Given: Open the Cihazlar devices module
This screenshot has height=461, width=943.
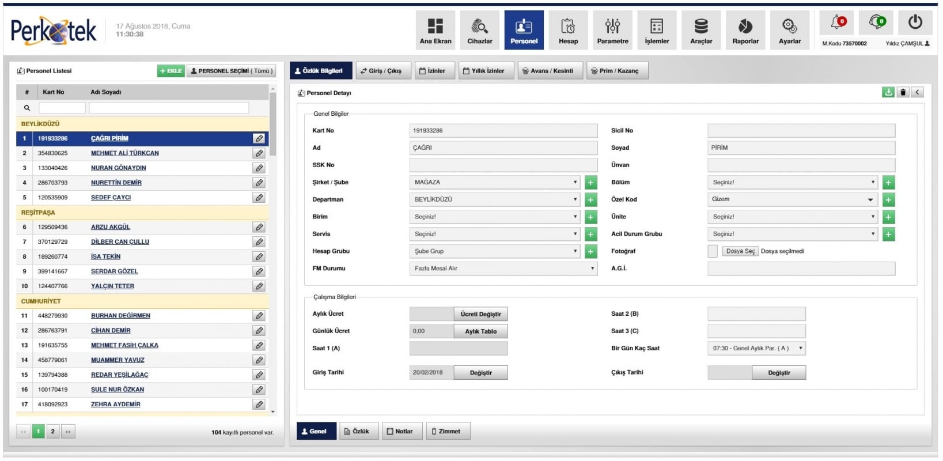Looking at the screenshot, I should coord(479,30).
